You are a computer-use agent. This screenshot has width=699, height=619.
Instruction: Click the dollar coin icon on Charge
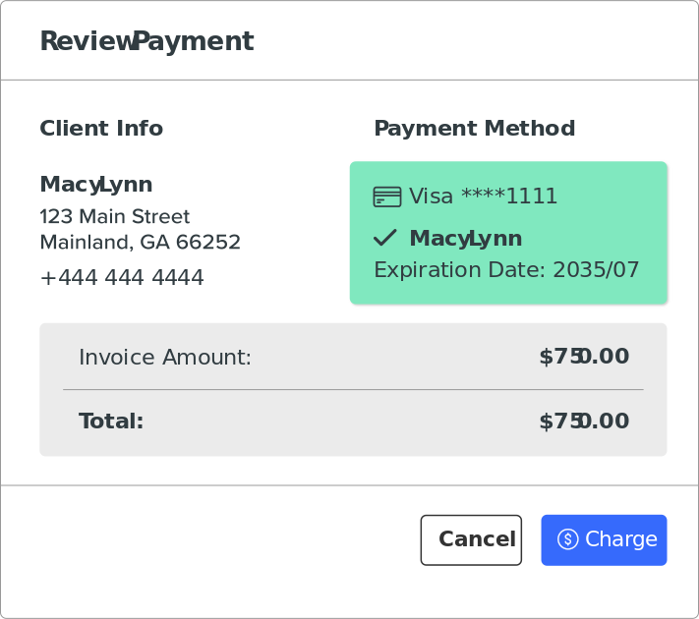tap(567, 539)
